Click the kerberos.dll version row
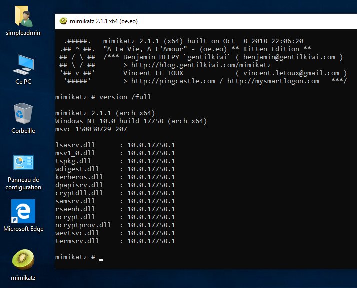This screenshot has height=288, width=357. 115,177
